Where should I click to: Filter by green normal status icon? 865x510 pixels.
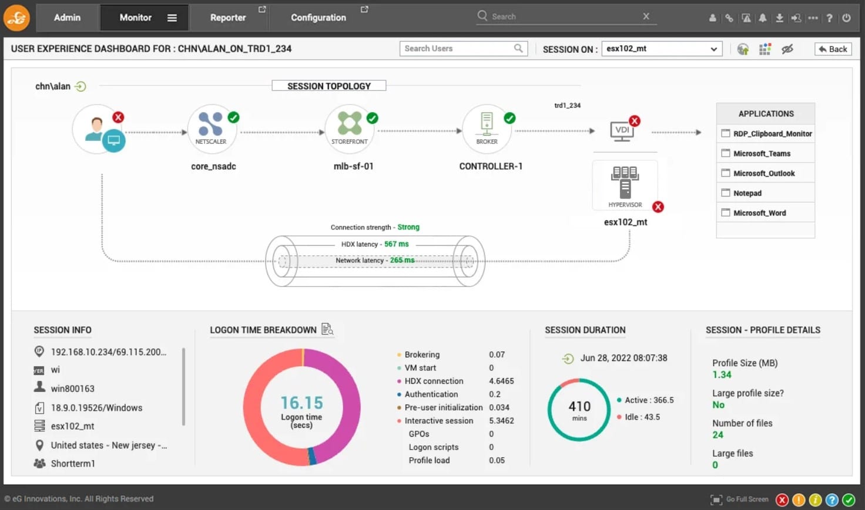(849, 500)
